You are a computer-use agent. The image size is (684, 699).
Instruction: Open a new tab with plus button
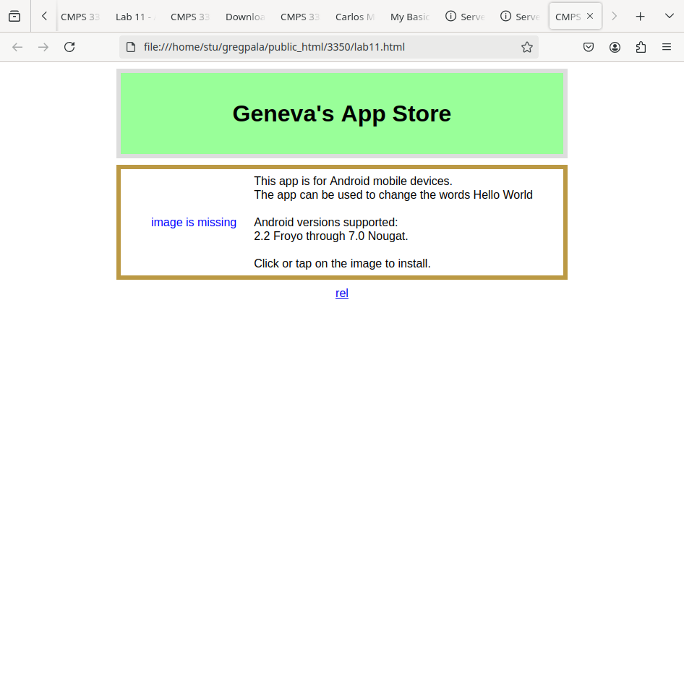point(640,16)
